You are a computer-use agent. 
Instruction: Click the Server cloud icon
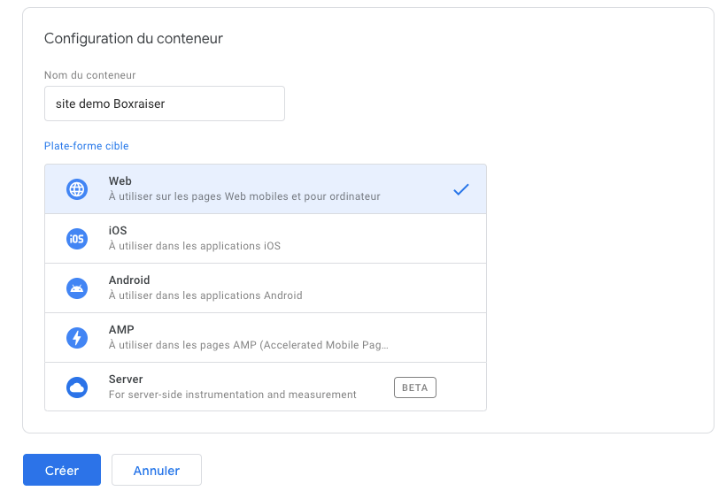click(x=77, y=387)
